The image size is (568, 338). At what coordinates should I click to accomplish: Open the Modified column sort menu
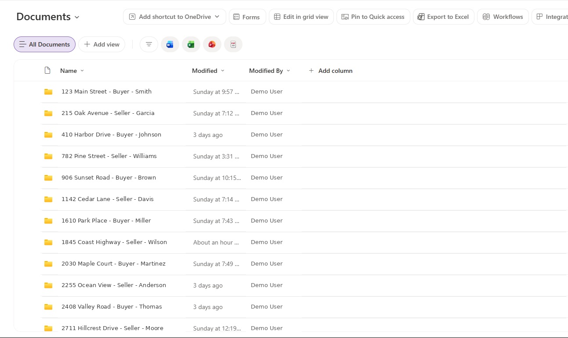[208, 71]
